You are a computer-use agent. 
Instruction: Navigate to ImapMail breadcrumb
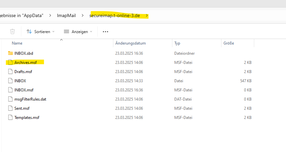pyautogui.click(x=67, y=15)
